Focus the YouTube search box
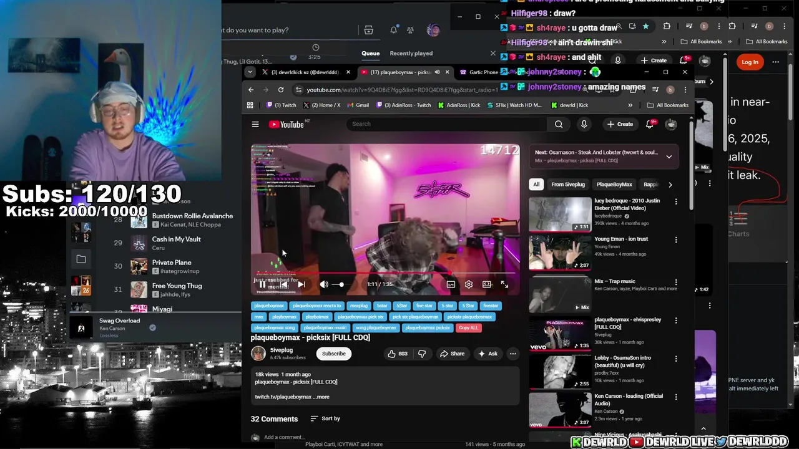This screenshot has height=449, width=799. point(446,124)
